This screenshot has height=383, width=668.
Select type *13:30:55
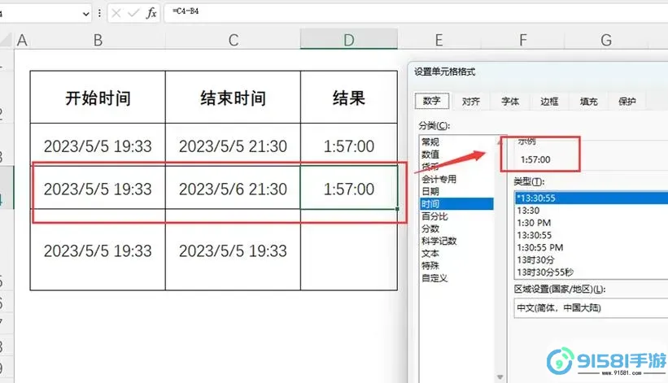[592, 198]
